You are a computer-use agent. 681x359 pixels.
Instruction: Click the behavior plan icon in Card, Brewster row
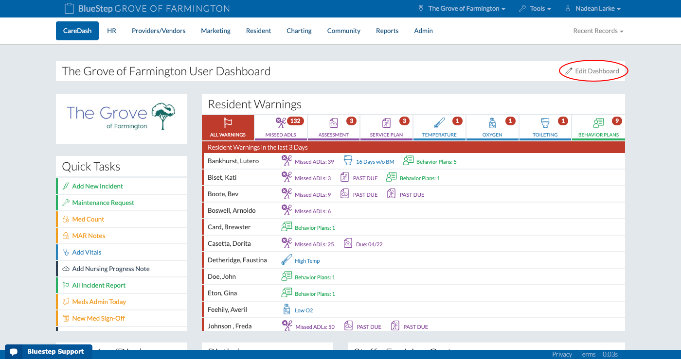(287, 227)
